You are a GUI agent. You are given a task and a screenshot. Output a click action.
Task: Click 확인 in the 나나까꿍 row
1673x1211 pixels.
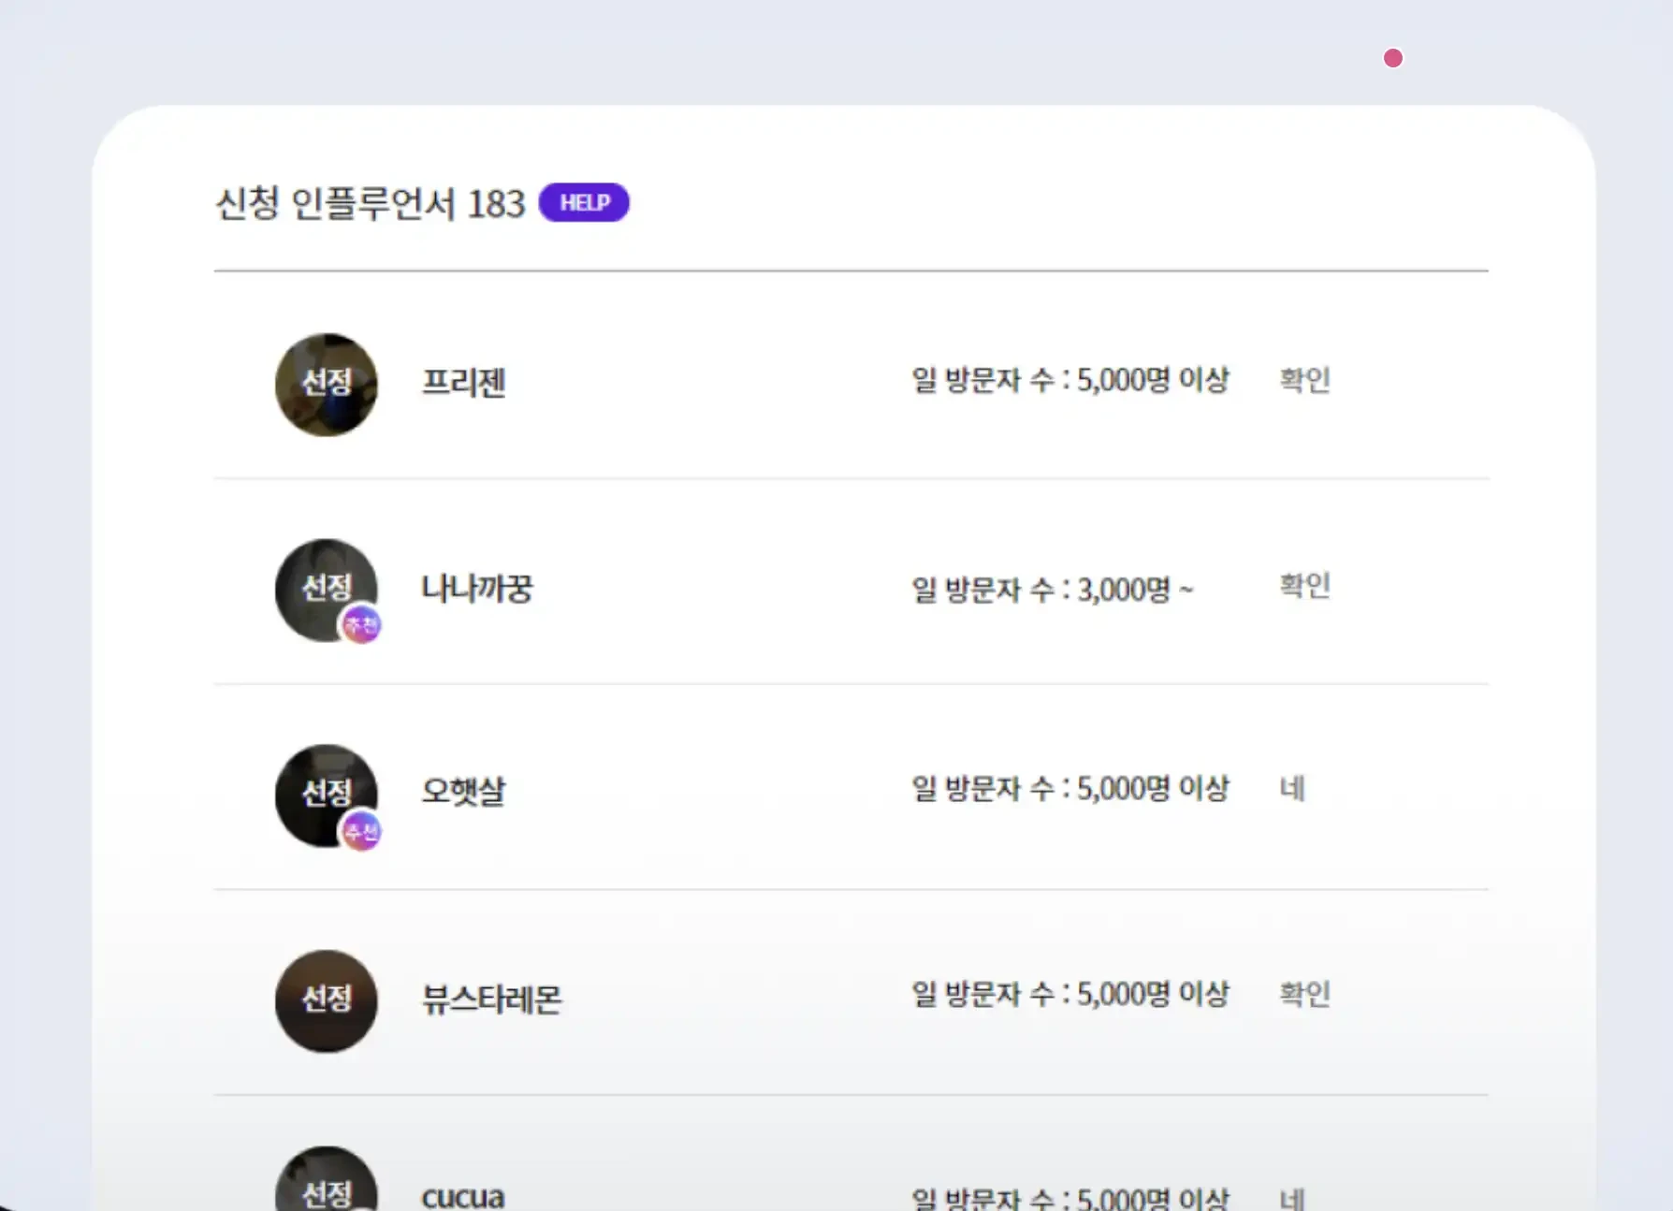coord(1304,586)
